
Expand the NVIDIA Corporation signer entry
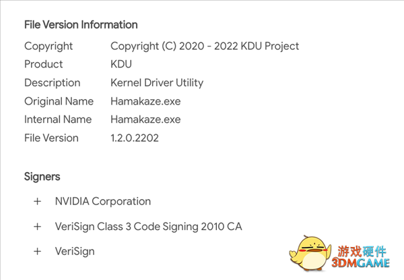(37, 201)
